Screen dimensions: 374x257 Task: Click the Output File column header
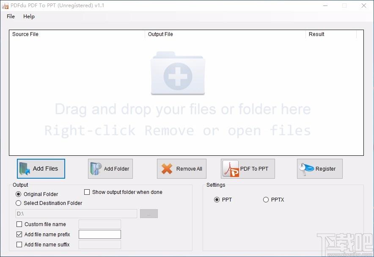pos(225,34)
